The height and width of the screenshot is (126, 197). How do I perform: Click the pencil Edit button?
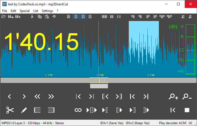point(24,110)
